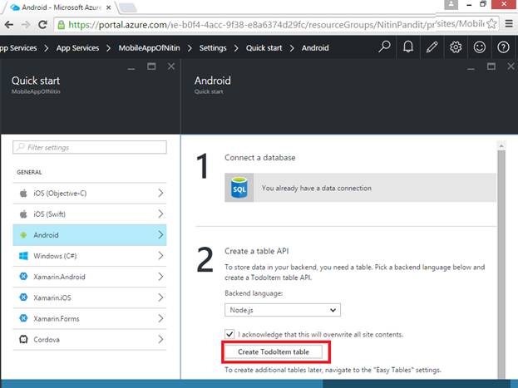Viewport: 518px width, 388px height.
Task: Click the SQL database icon
Action: pos(239,188)
